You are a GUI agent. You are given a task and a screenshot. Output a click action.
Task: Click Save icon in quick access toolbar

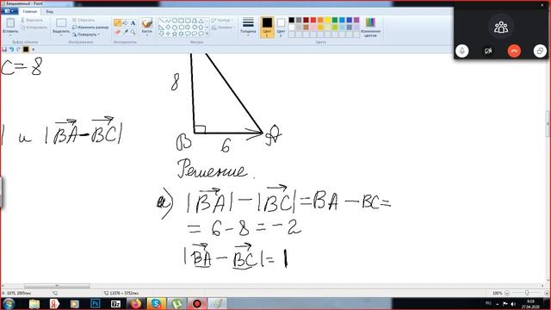[x=4, y=49]
